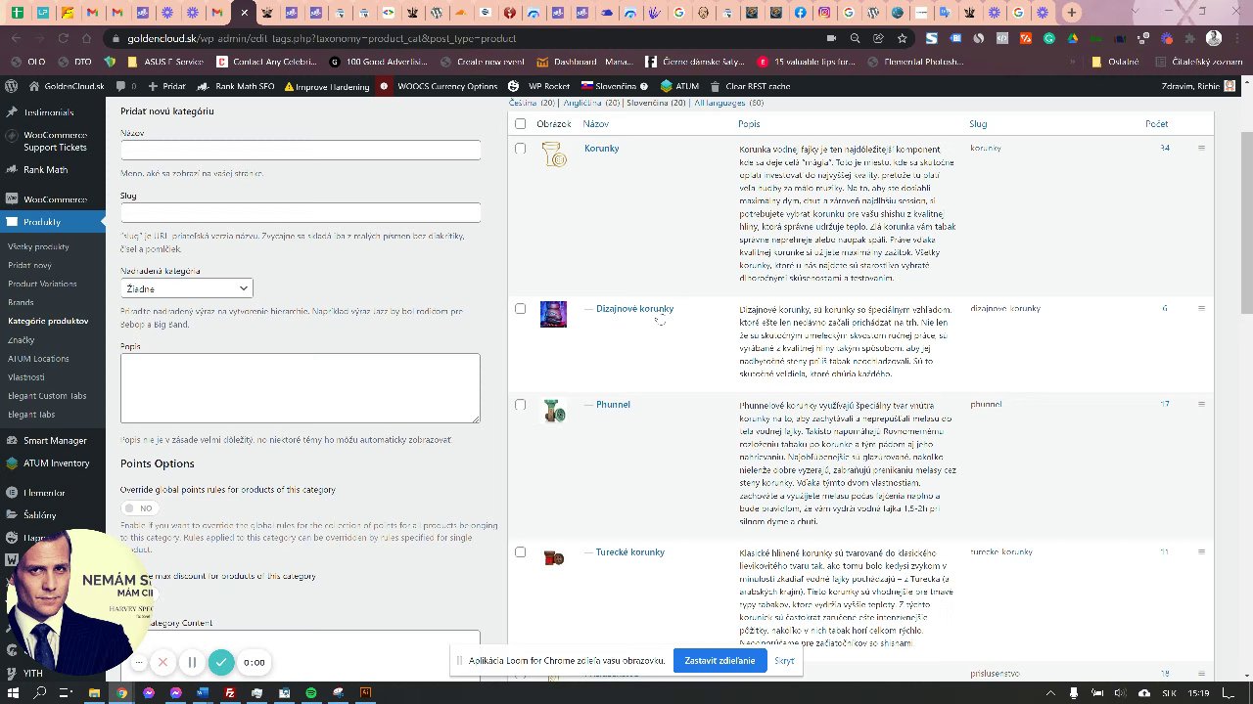This screenshot has height=704, width=1253.
Task: Open the Korunky category link
Action: click(601, 149)
